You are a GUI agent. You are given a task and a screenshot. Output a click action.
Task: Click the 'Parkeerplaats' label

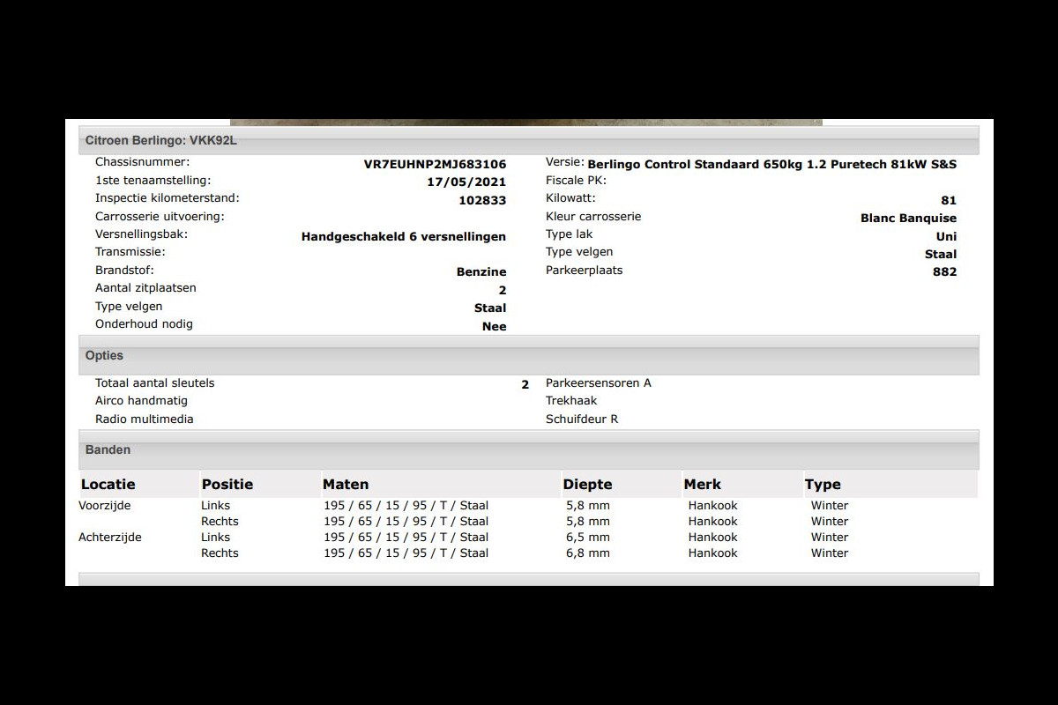pos(585,271)
